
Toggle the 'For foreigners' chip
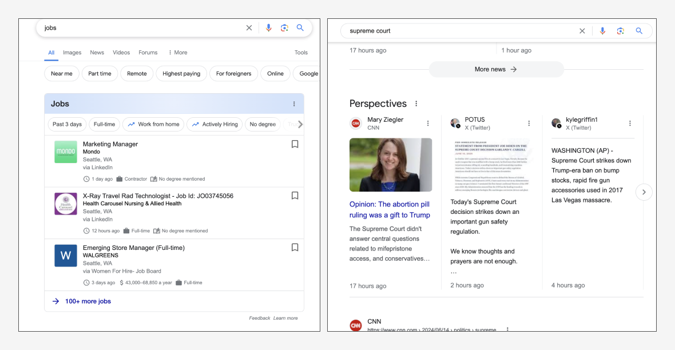[x=234, y=74]
